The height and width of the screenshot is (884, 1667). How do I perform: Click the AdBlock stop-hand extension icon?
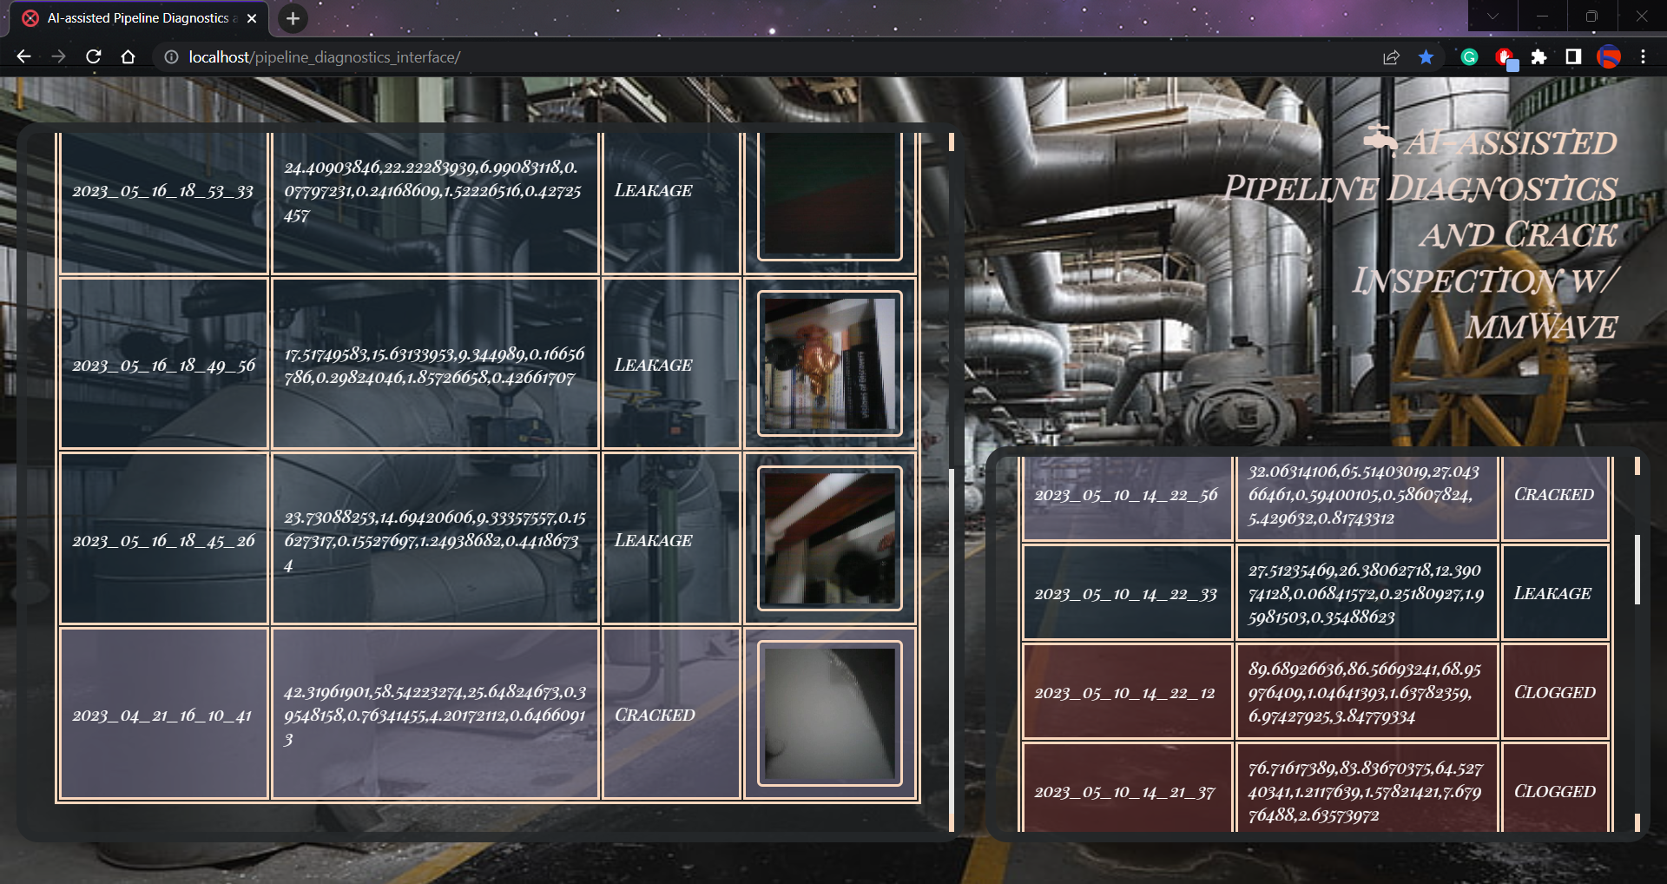pyautogui.click(x=1505, y=57)
